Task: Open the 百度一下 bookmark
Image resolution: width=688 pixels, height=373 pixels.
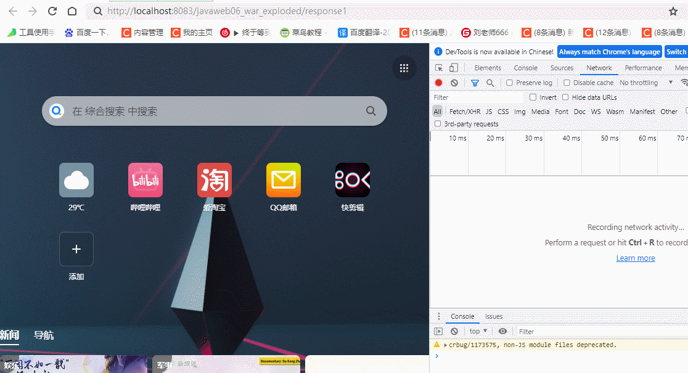Action: [86, 33]
